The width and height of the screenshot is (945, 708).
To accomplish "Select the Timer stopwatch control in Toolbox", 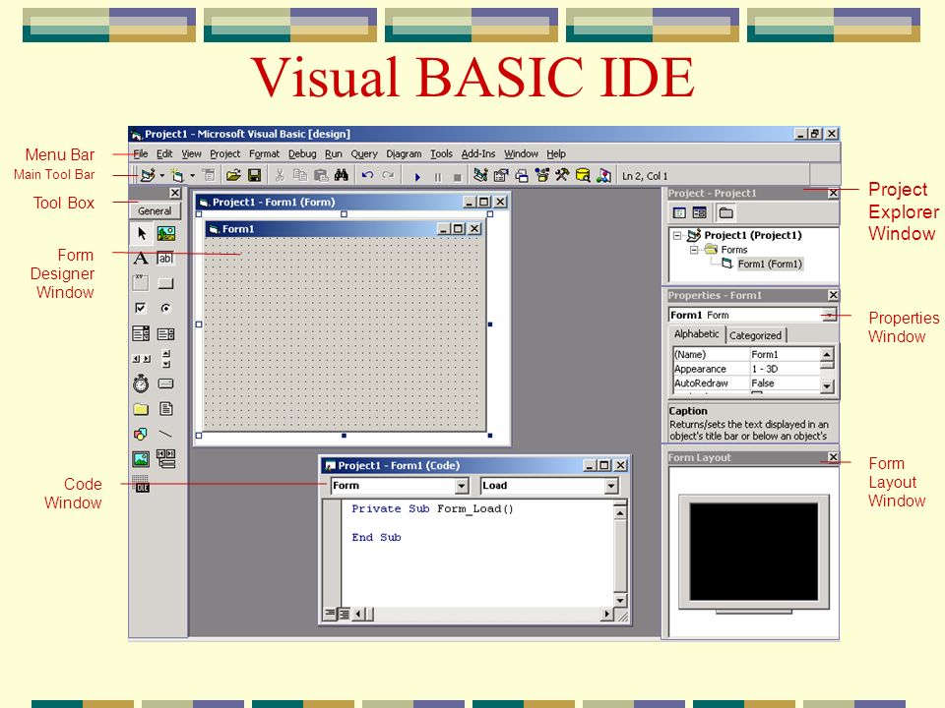I will 141,383.
